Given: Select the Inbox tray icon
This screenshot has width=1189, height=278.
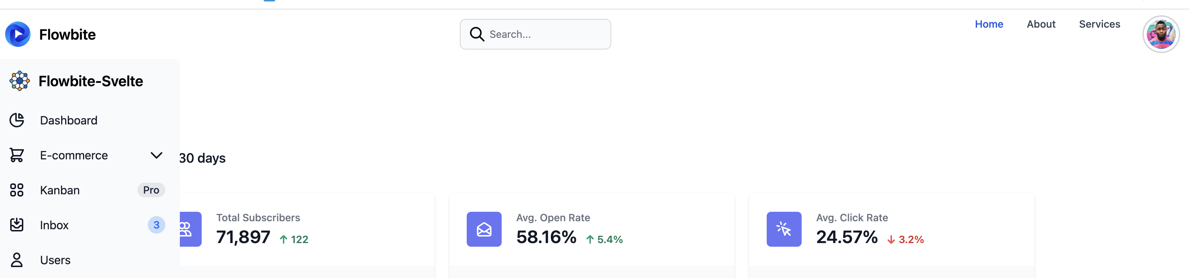Looking at the screenshot, I should (x=17, y=225).
